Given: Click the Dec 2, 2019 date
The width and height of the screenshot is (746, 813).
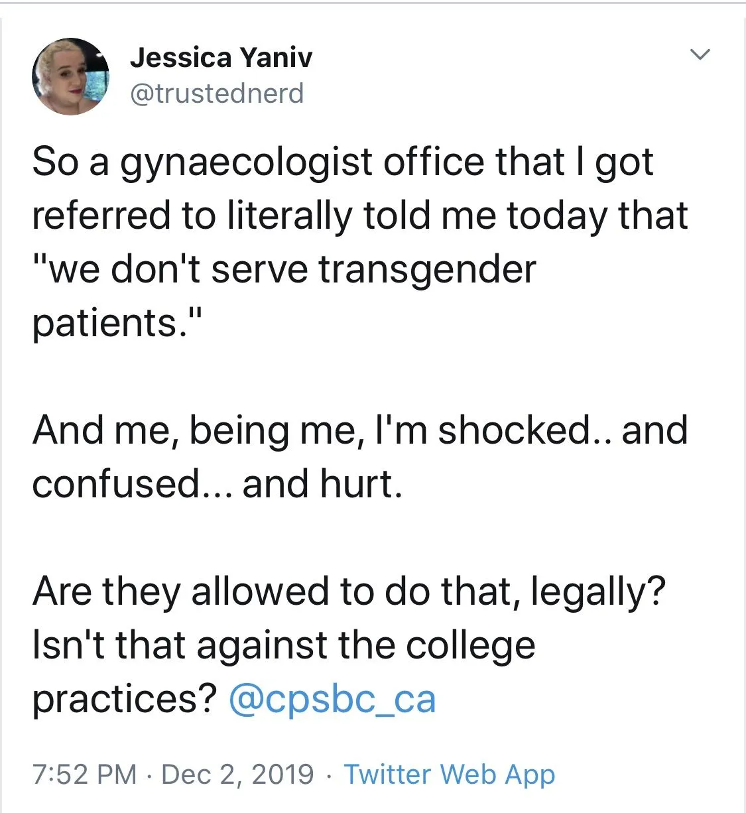Looking at the screenshot, I should [x=237, y=774].
